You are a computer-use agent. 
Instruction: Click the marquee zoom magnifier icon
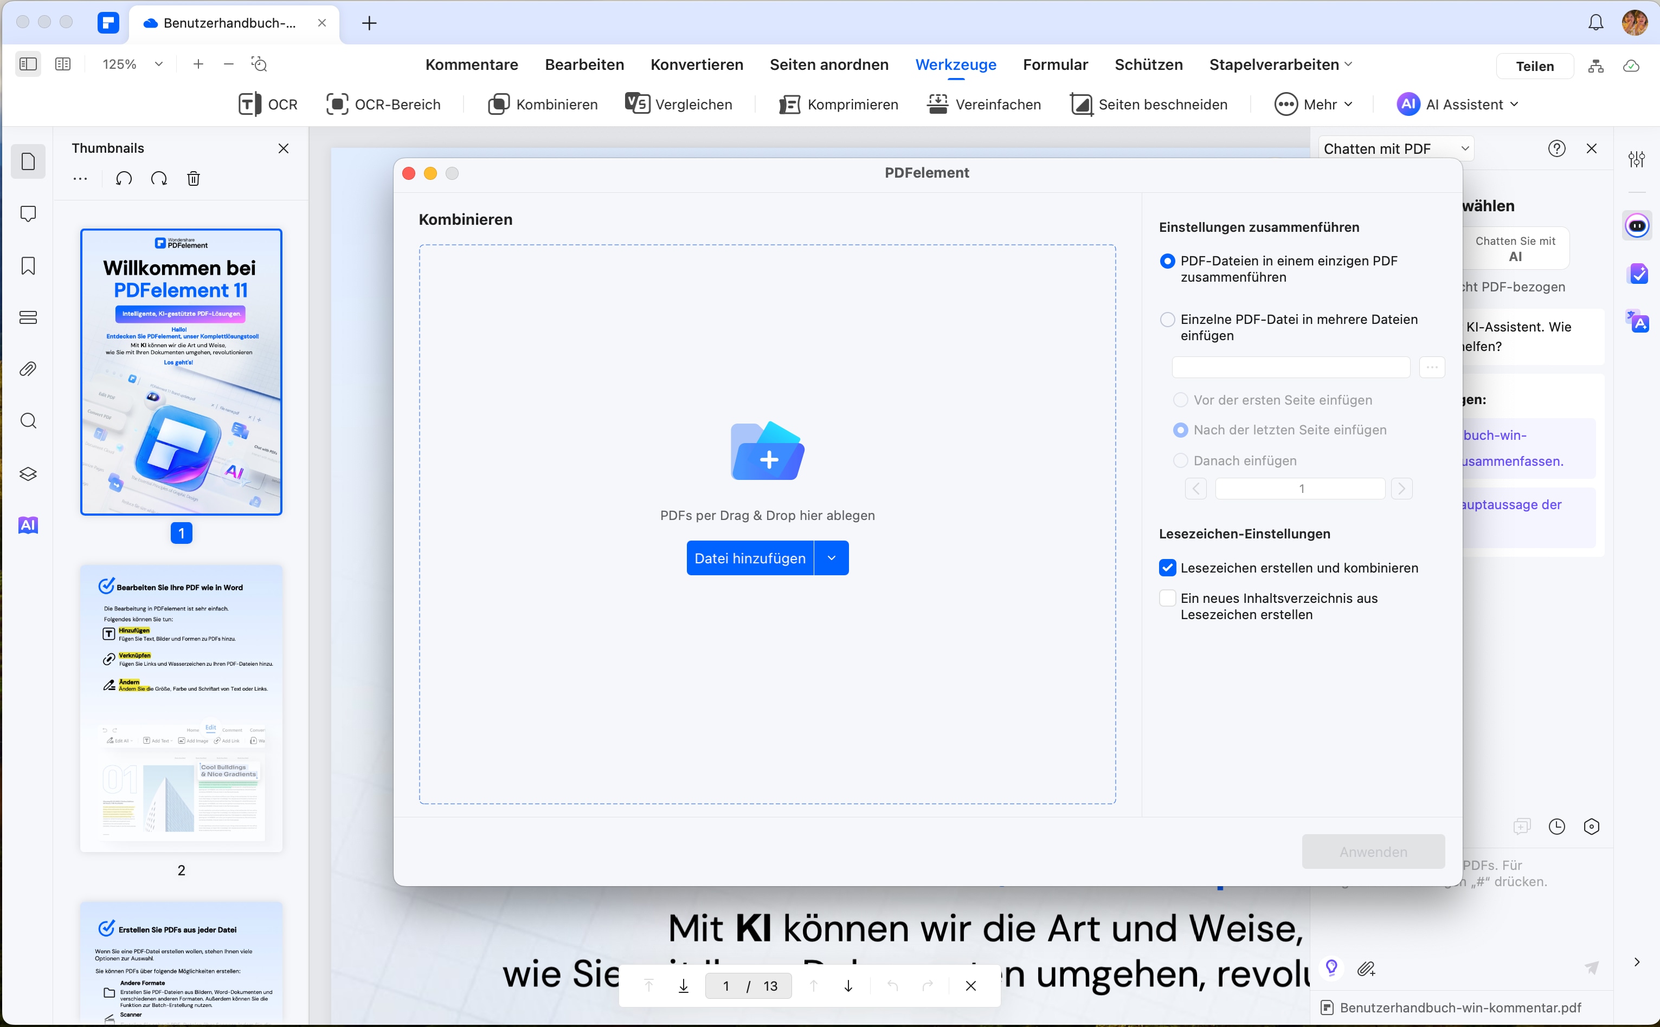(x=259, y=64)
